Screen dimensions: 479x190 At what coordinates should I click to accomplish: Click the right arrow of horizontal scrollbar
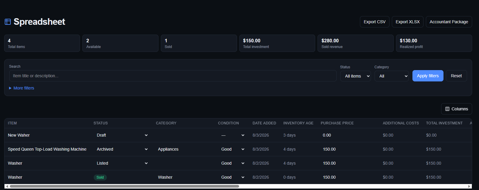click(x=469, y=186)
